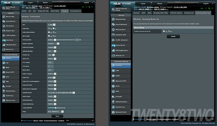The height and width of the screenshot is (126, 217).
Task: Open the Bluetooth Coexistence dropdown
Action: coord(53,44)
